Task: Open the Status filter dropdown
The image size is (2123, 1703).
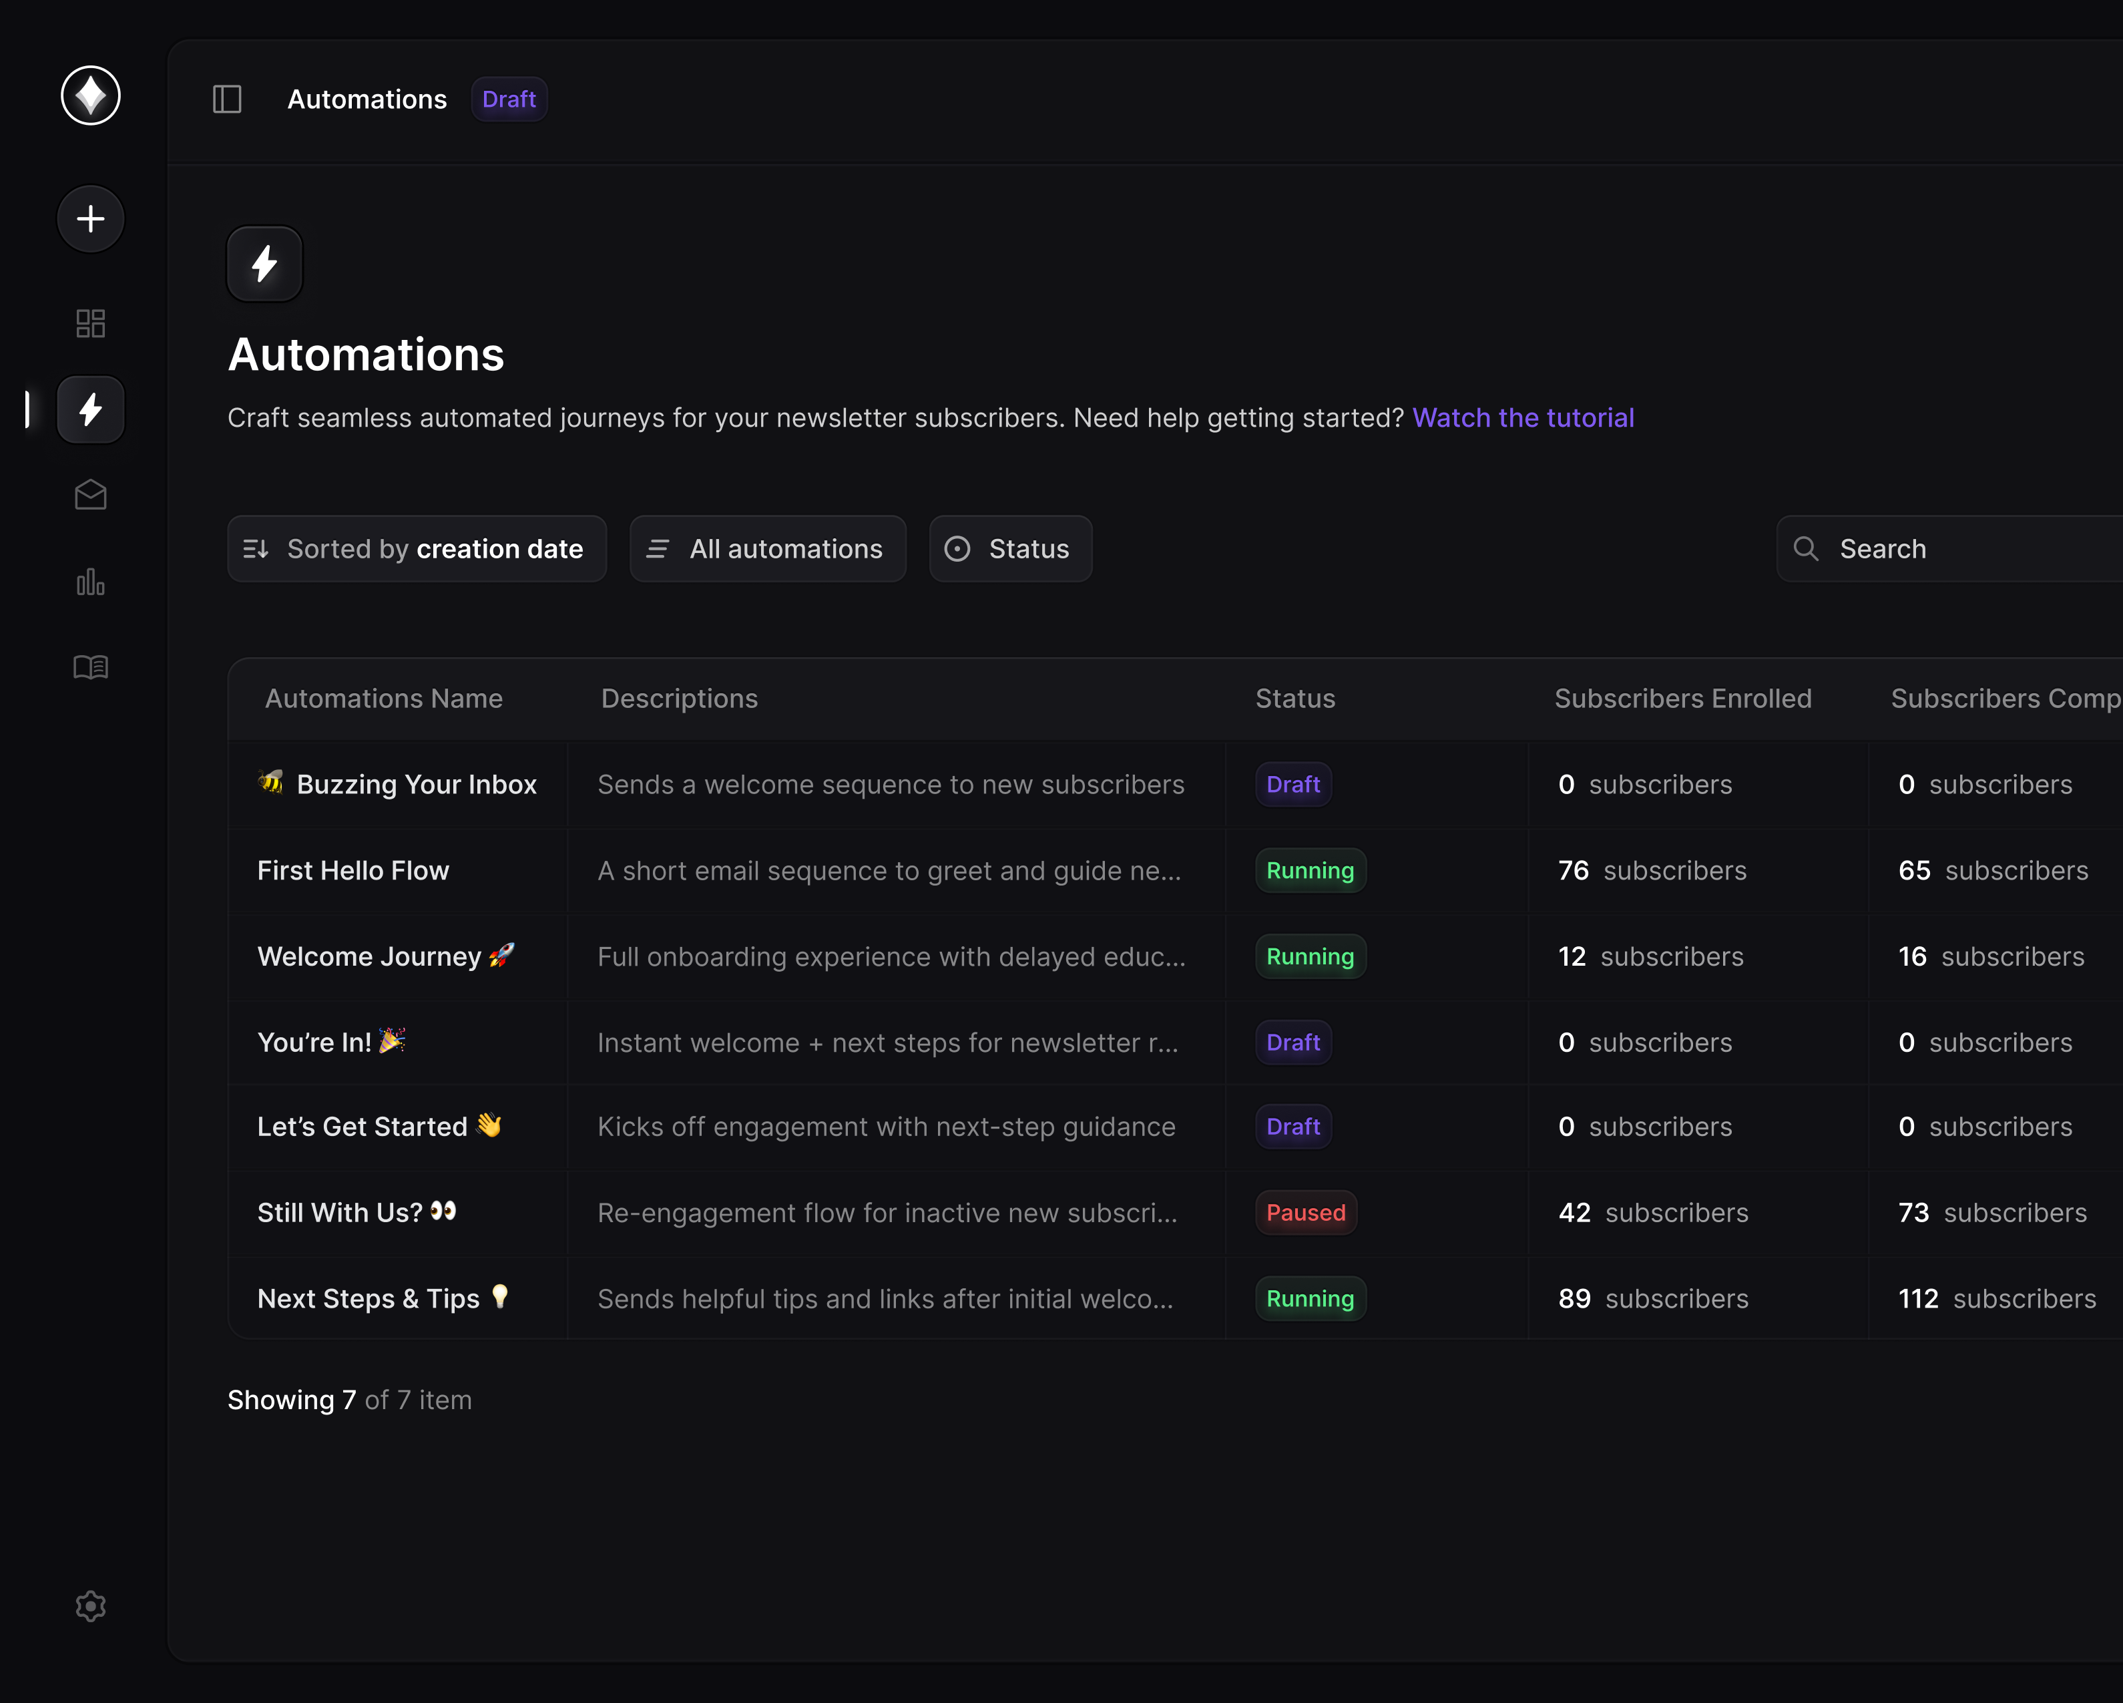Action: (1010, 548)
